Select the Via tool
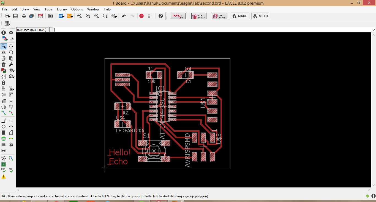 [4, 139]
